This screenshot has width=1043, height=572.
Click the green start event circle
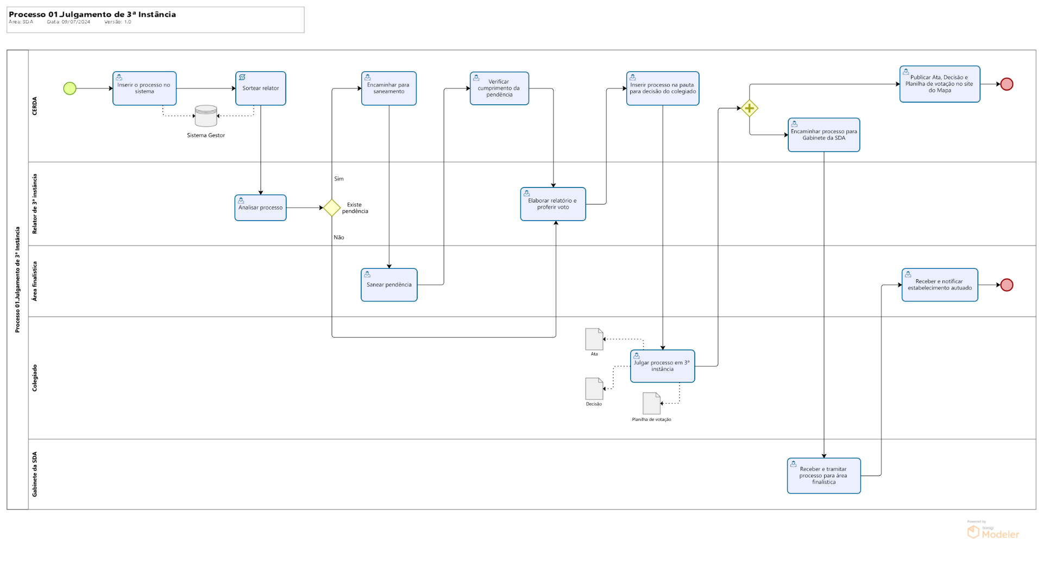(70, 89)
